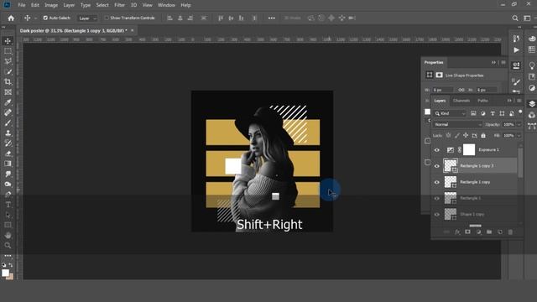This screenshot has width=537, height=302.
Task: Click the align left edges icon
Action: point(169,18)
